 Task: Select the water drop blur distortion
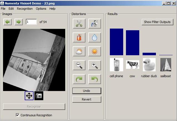pyautogui.click(x=95, y=37)
